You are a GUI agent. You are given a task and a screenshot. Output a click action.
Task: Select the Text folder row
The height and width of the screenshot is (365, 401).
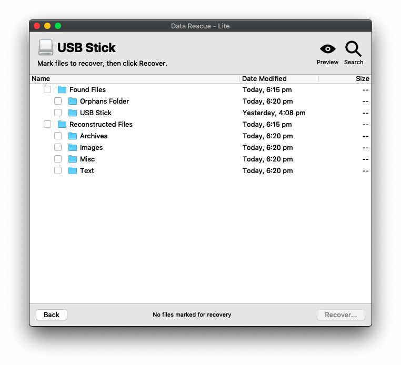(x=200, y=170)
